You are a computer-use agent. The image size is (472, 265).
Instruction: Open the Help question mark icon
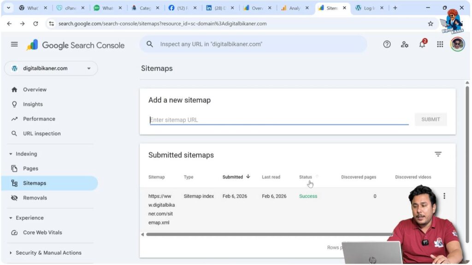point(387,44)
